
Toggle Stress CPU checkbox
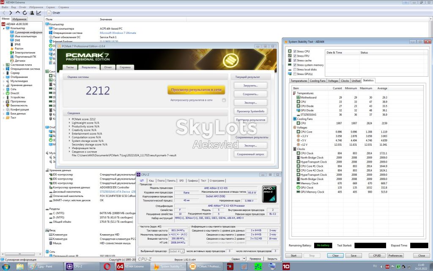295,51
